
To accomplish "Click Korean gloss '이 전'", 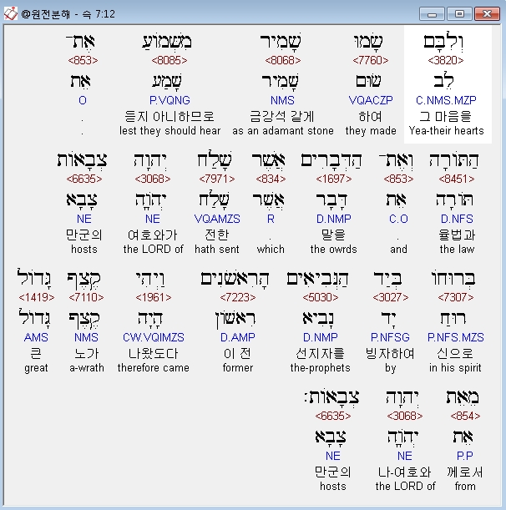I will coord(237,353).
